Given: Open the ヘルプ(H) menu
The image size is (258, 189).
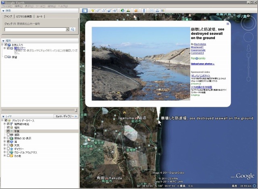Looking at the screenshot, I should [63, 6].
